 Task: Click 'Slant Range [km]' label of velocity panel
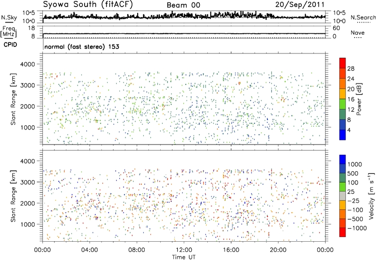tap(13, 196)
